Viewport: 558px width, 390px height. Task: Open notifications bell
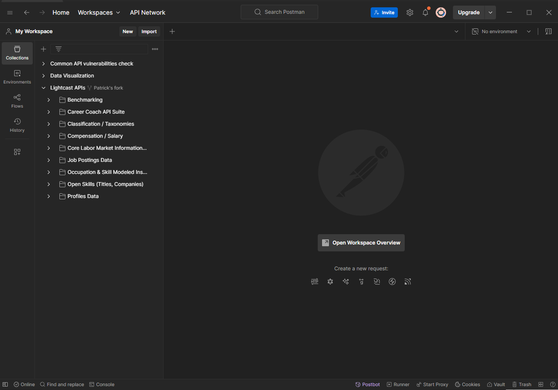[425, 12]
